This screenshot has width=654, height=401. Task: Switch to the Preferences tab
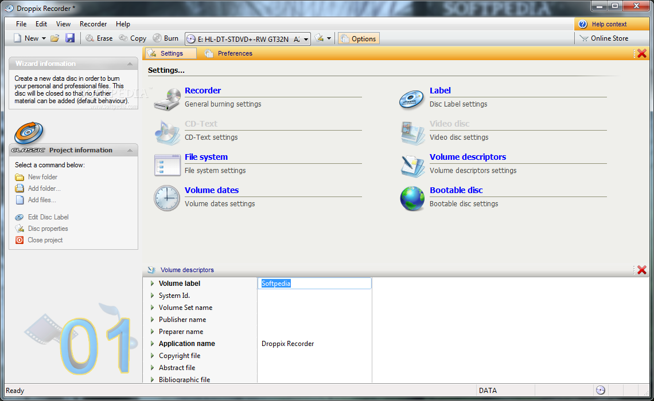[x=228, y=53]
